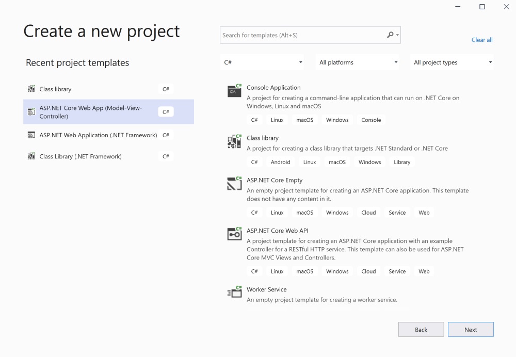Select the ASP.NET Core Web API title

278,231
